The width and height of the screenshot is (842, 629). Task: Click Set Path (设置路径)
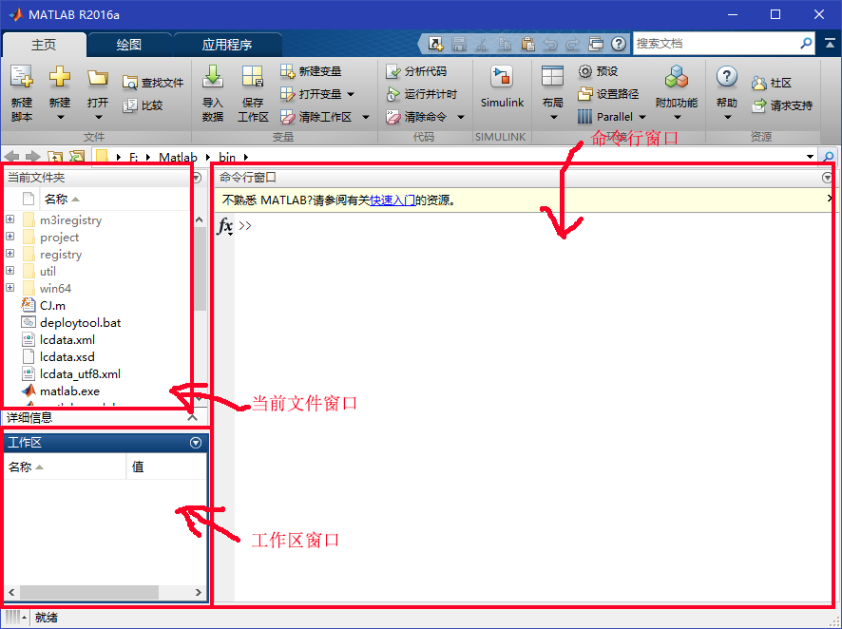(x=608, y=94)
